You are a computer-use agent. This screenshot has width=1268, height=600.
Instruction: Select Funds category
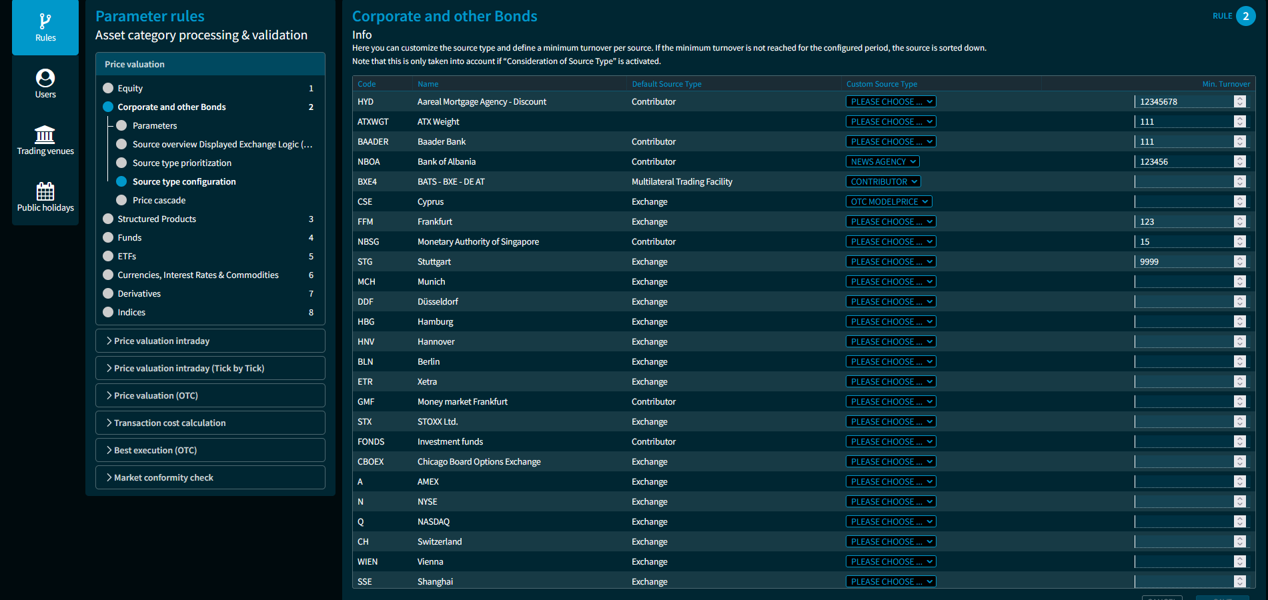(129, 237)
